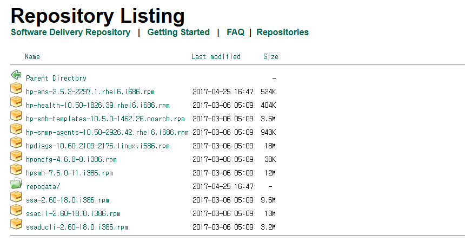Click the package icon beside ssaducli-2.60-18.0.i386.rpm
The width and height of the screenshot is (465, 241).
coord(16,224)
